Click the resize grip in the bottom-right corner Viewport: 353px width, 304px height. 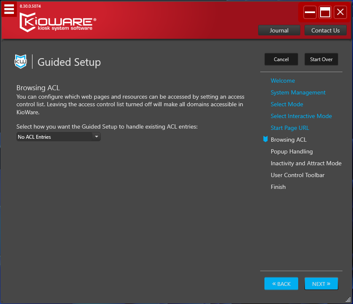349,300
